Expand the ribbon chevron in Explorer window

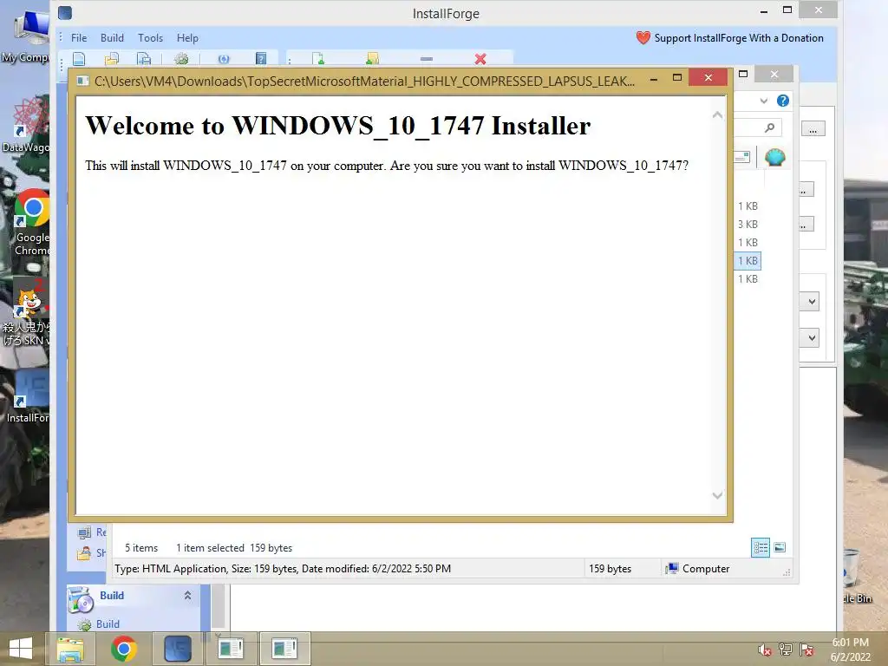tap(763, 101)
